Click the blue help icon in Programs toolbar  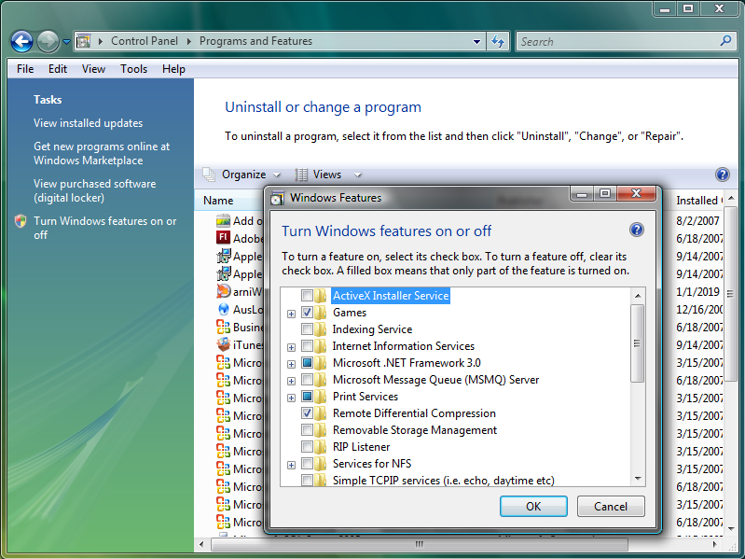click(722, 175)
